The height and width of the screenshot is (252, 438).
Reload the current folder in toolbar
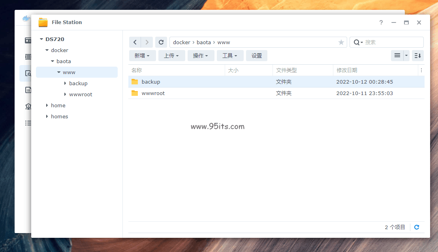161,43
